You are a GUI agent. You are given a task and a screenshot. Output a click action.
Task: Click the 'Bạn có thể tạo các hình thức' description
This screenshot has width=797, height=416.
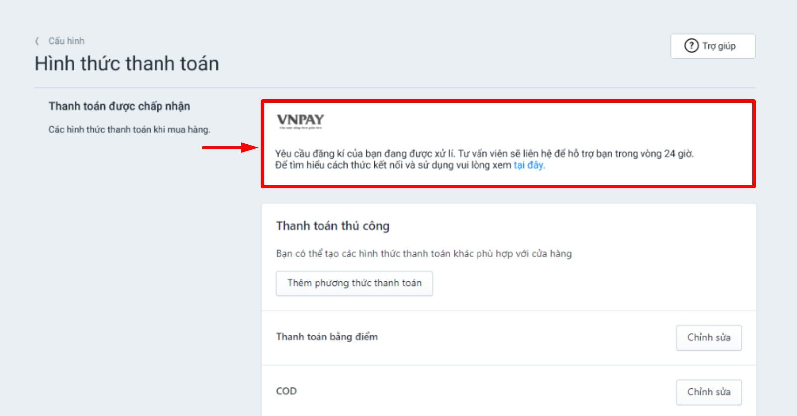(x=424, y=254)
